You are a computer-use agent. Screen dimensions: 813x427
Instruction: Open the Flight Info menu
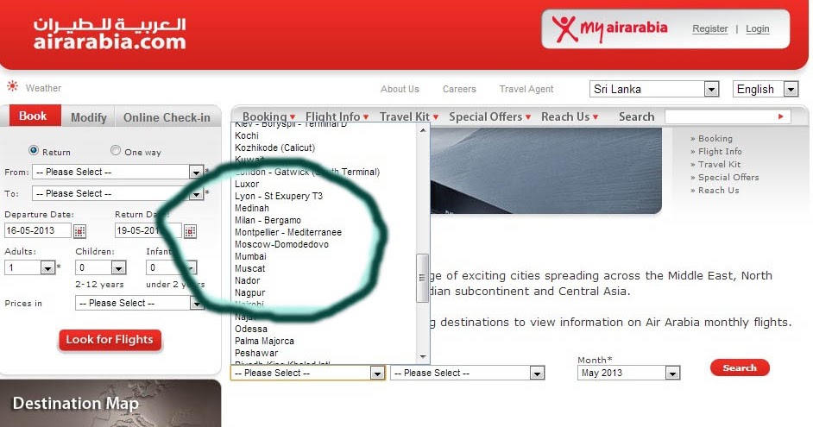pos(337,116)
